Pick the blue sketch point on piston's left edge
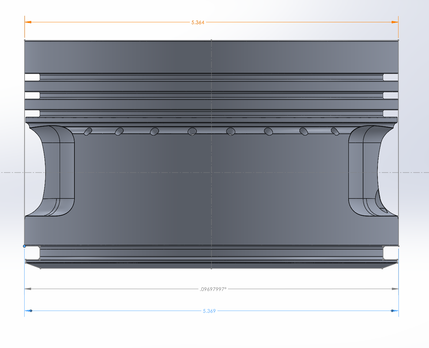 click(24, 246)
